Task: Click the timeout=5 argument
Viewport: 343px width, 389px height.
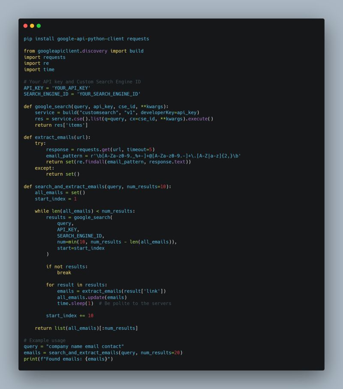Action: tap(139, 149)
